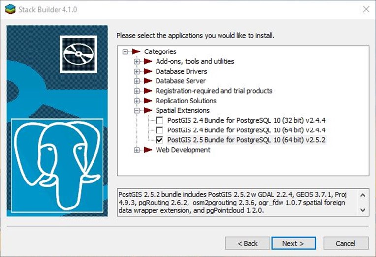Viewport: 376px width, 257px height.
Task: Click the Next button
Action: pyautogui.click(x=293, y=243)
